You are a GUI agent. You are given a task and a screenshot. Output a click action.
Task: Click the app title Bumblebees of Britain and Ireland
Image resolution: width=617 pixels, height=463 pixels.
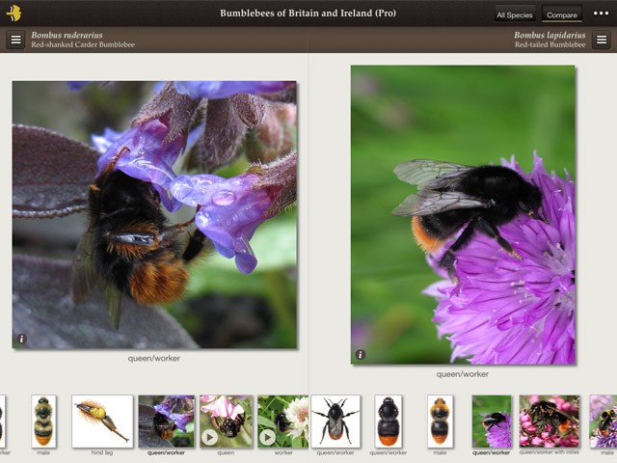[308, 13]
